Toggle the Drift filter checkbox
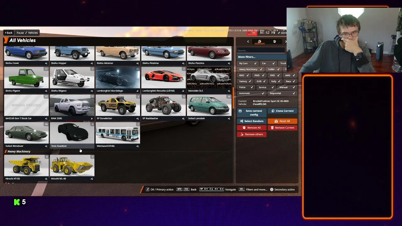The width and height of the screenshot is (402, 226). point(262,81)
